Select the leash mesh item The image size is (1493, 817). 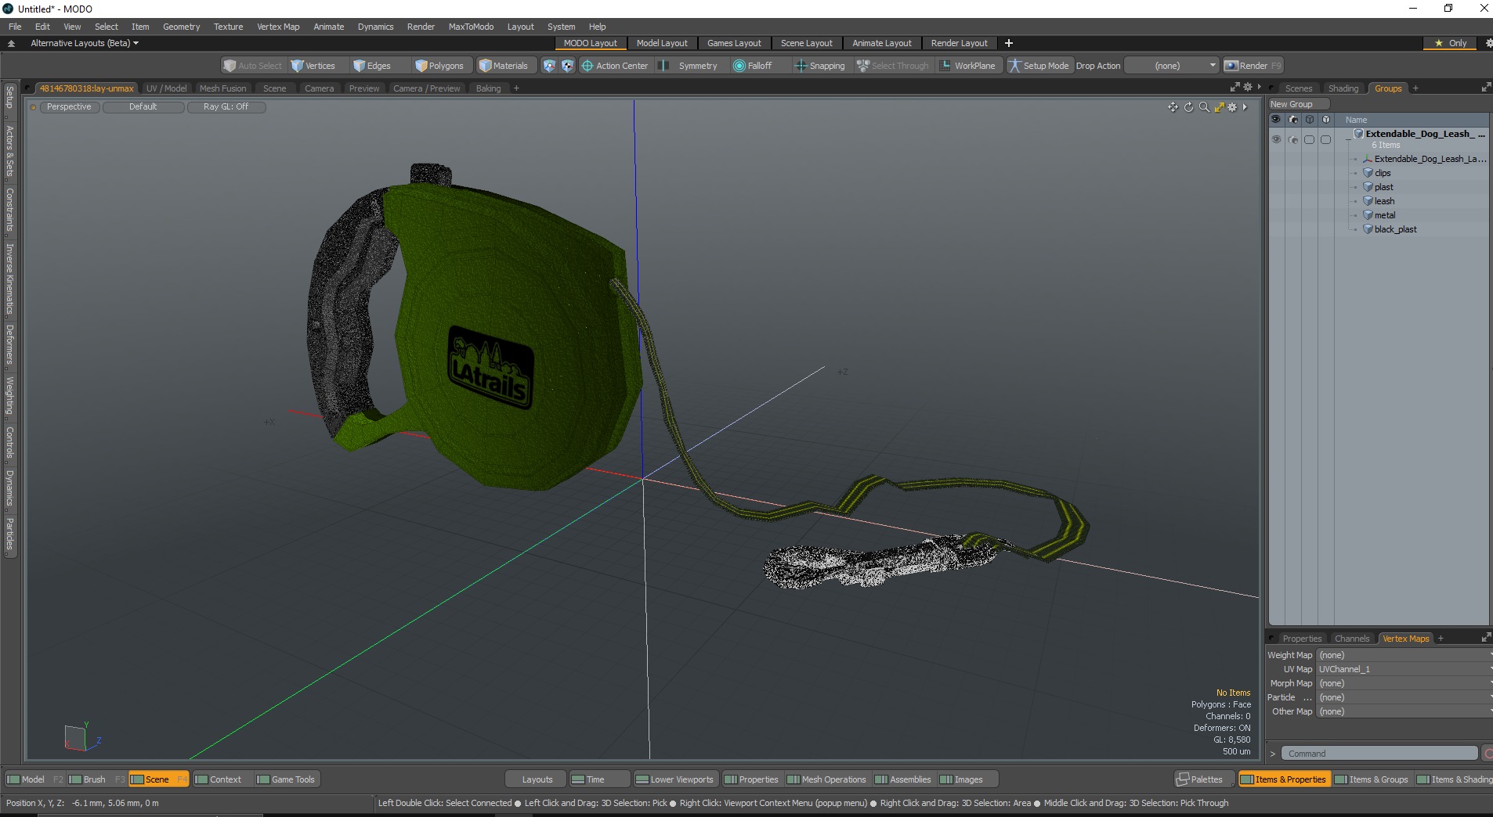click(1384, 201)
